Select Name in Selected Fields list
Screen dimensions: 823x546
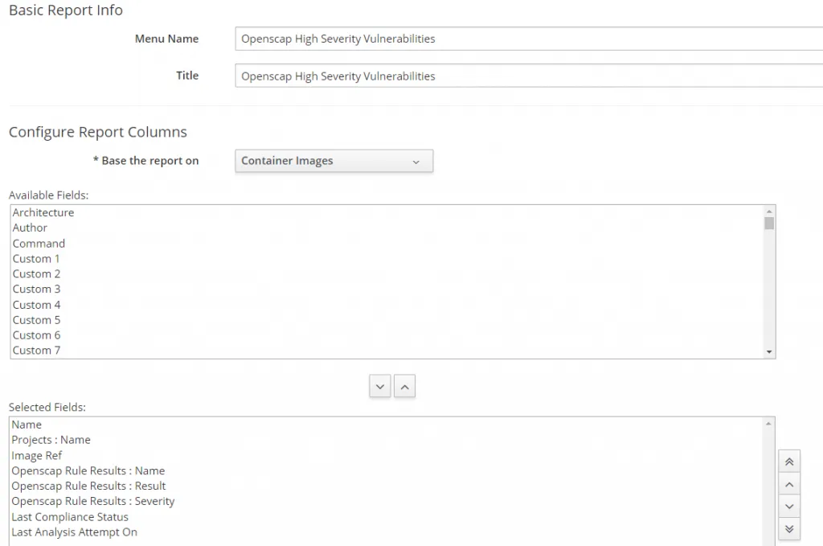(x=26, y=425)
